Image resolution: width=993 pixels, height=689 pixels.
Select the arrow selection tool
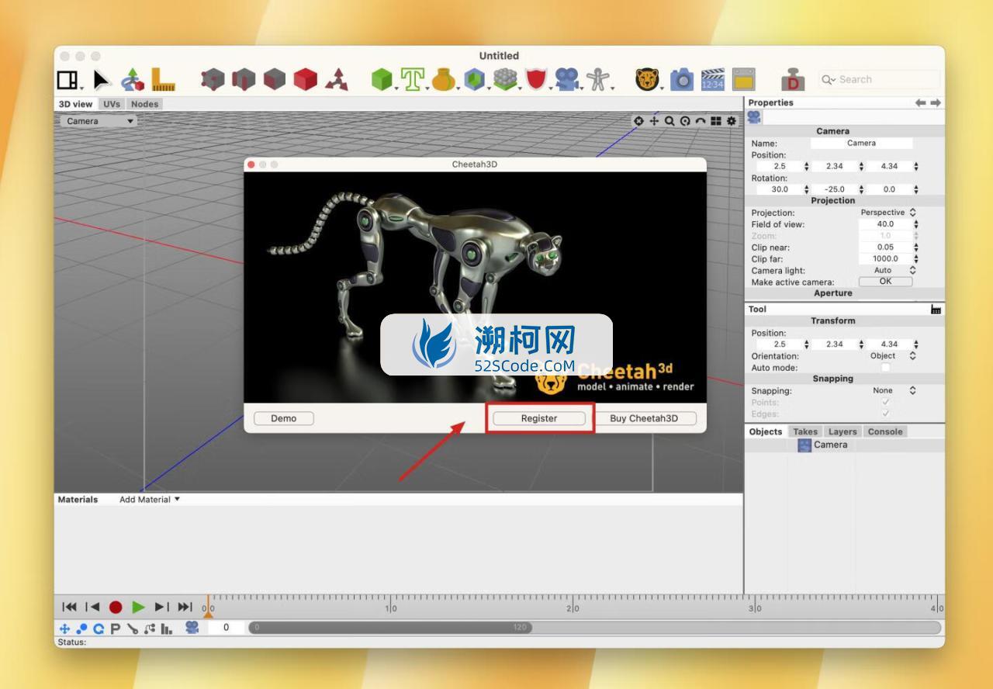102,79
